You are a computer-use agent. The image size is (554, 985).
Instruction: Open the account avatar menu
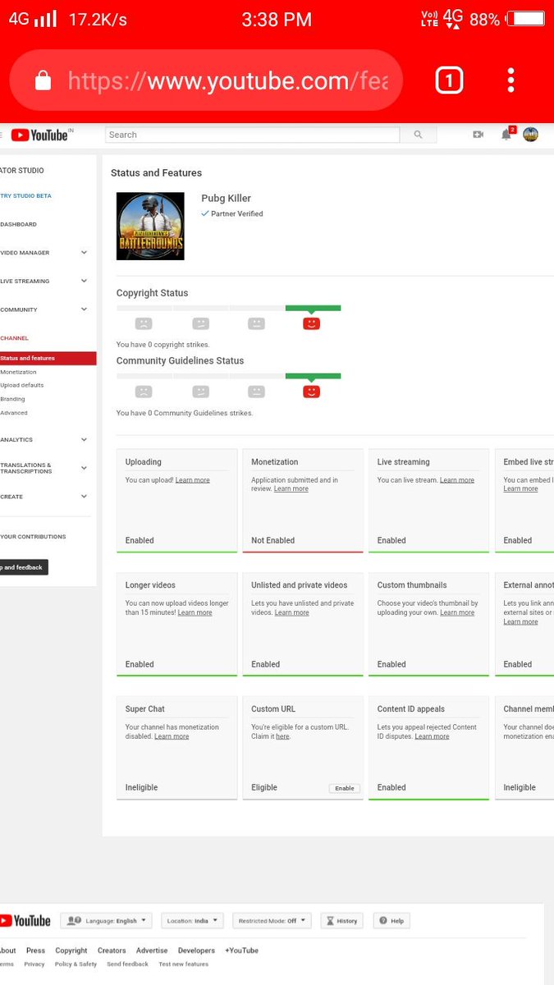pos(530,135)
